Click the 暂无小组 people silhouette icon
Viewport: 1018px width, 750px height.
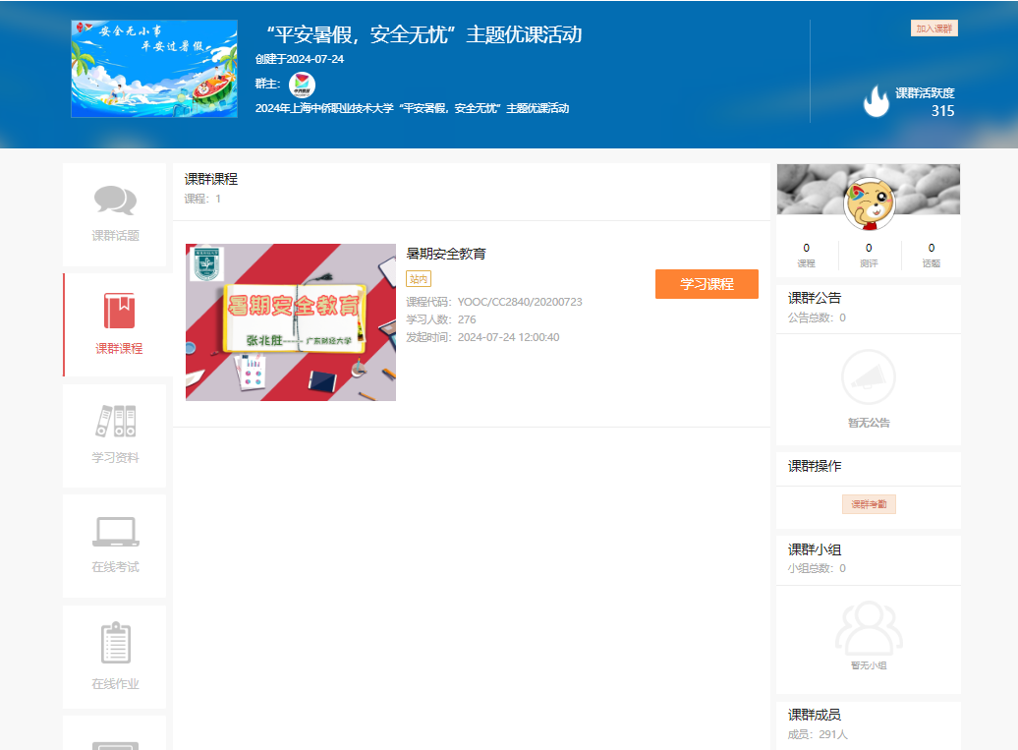[x=869, y=627]
